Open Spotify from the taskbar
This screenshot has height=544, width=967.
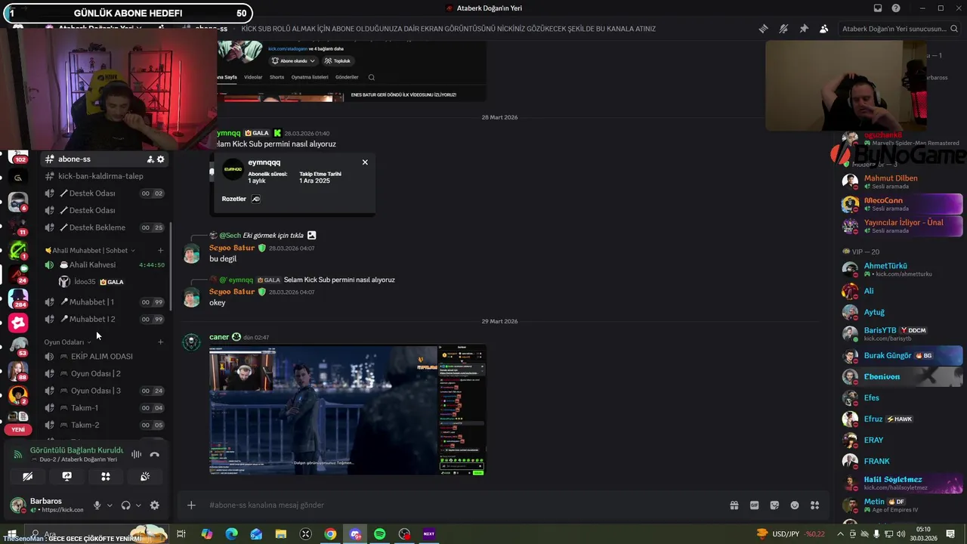click(379, 534)
